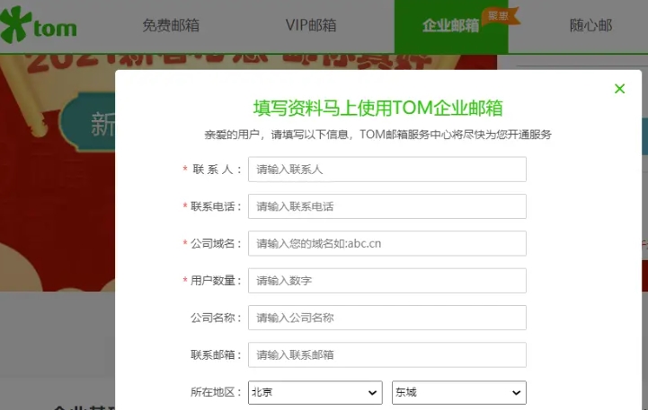
Task: Click the 公司名称 input field
Action: [x=386, y=318]
